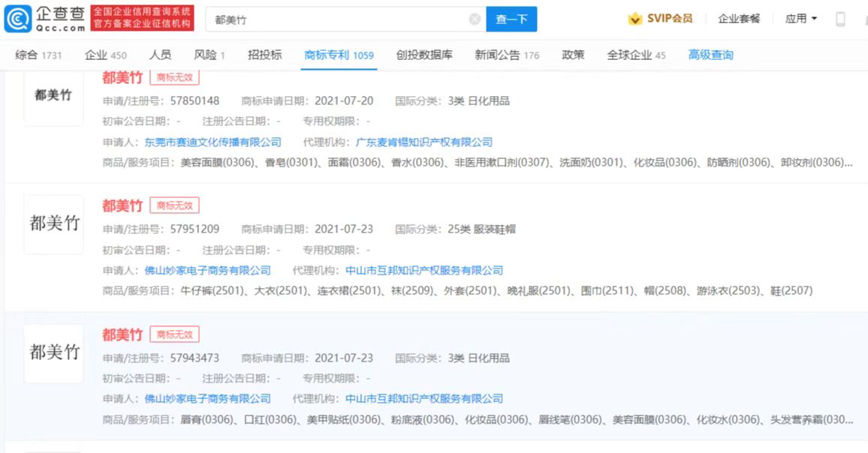Open applicant 佛山妙家电子商务有限公司 in 57943473 entry
Image resolution: width=868 pixels, height=453 pixels.
point(207,399)
